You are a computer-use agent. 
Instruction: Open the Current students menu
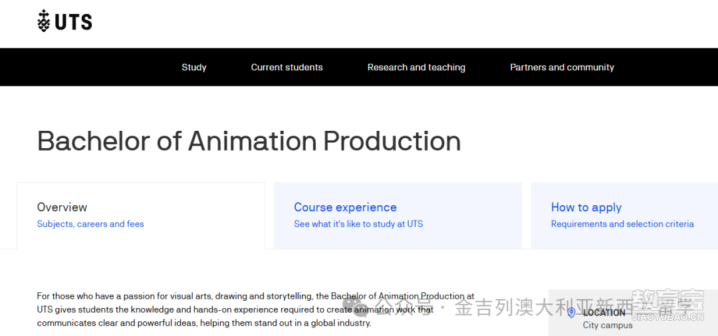pos(287,67)
